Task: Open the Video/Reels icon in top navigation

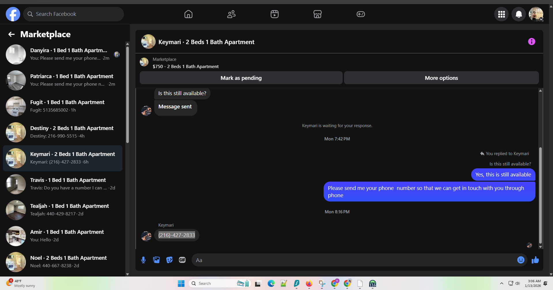Action: click(x=275, y=14)
